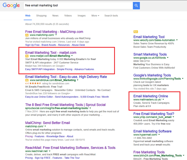The width and height of the screenshot is (187, 160).
Task: Expand arrow beside google.co.uk/AdWords URL
Action: 168,58
